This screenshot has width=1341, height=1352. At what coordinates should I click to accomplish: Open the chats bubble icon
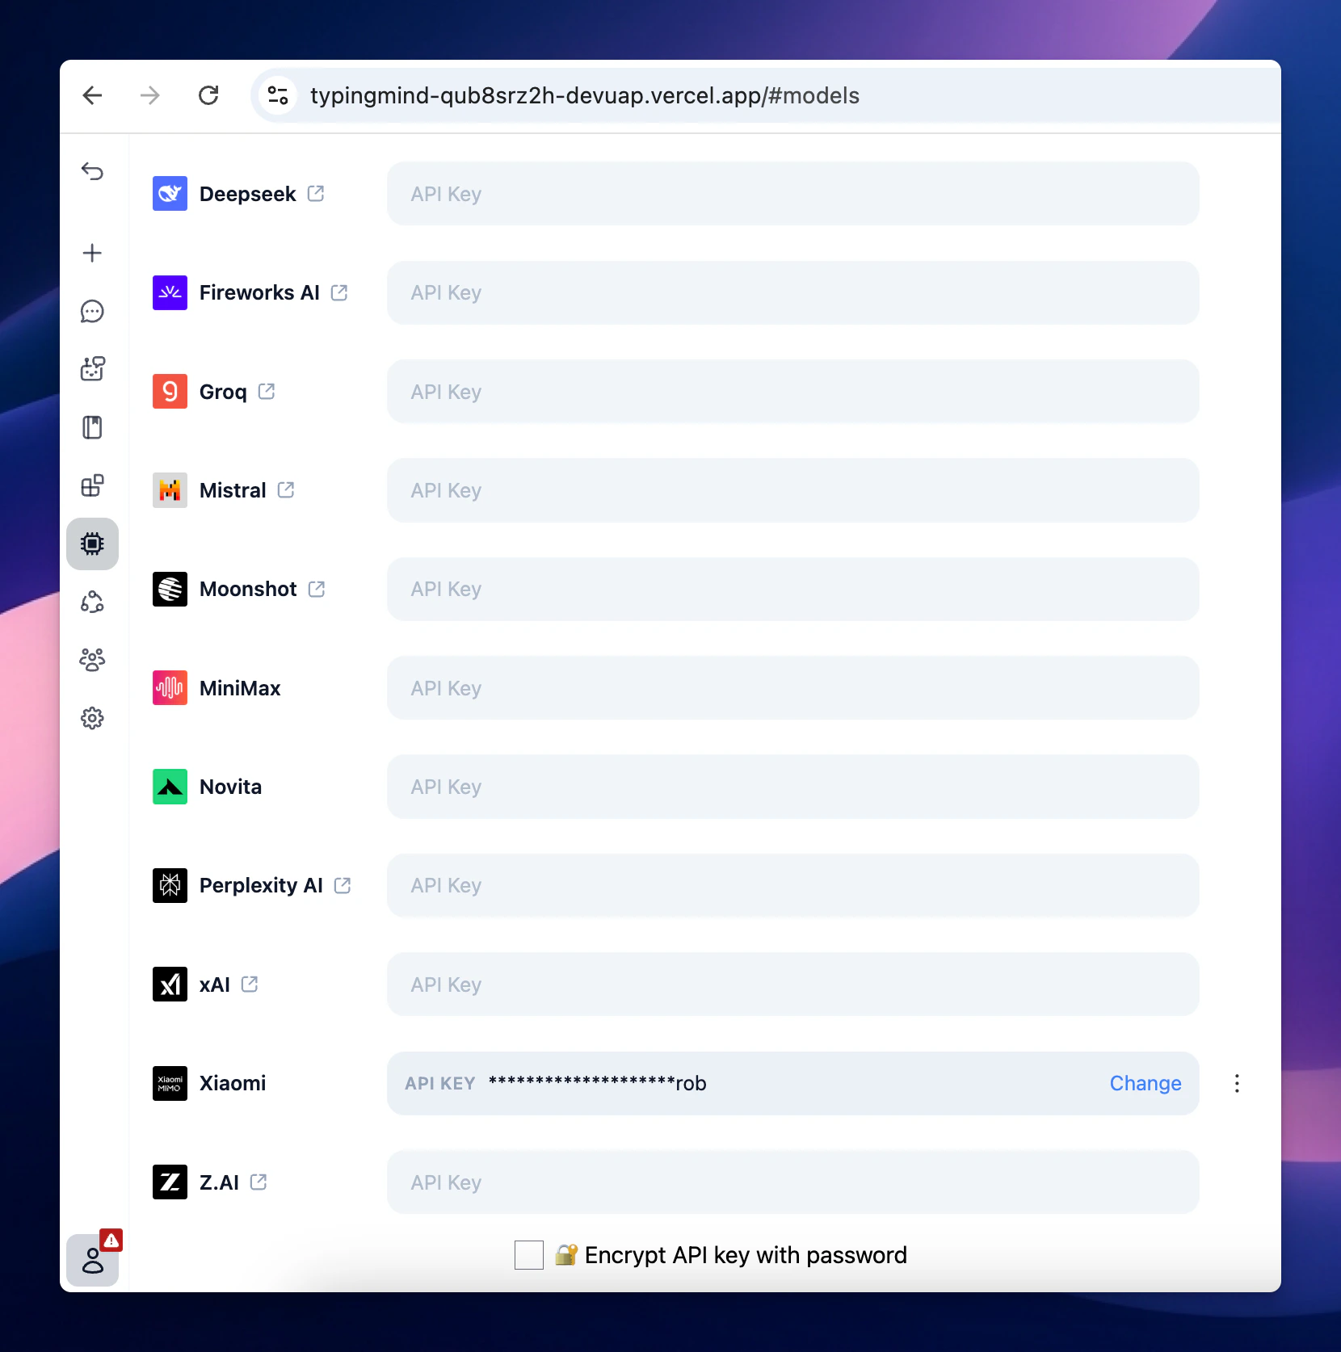92,311
